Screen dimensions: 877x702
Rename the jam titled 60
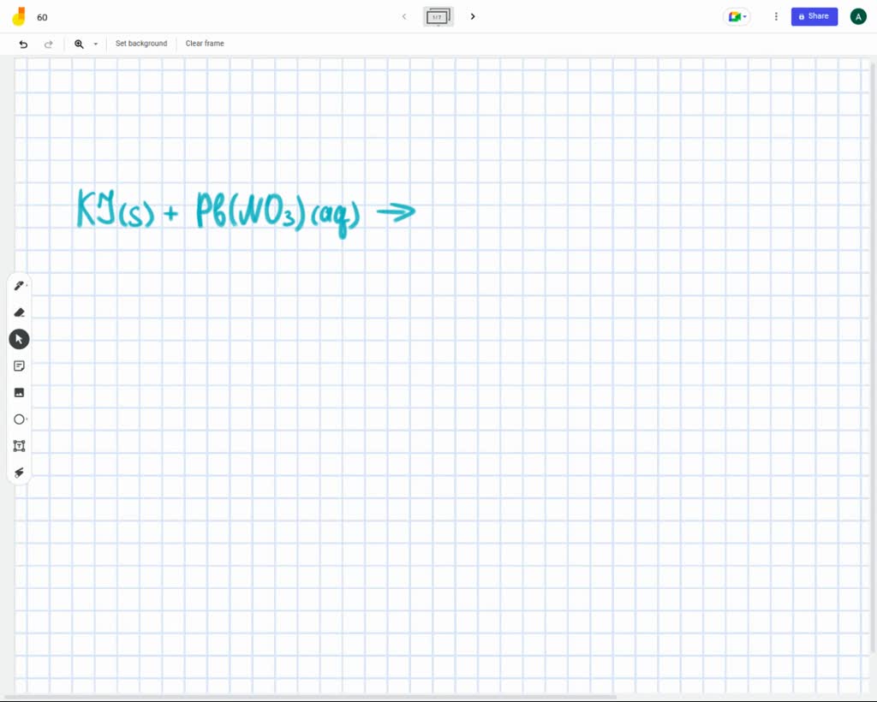click(42, 17)
